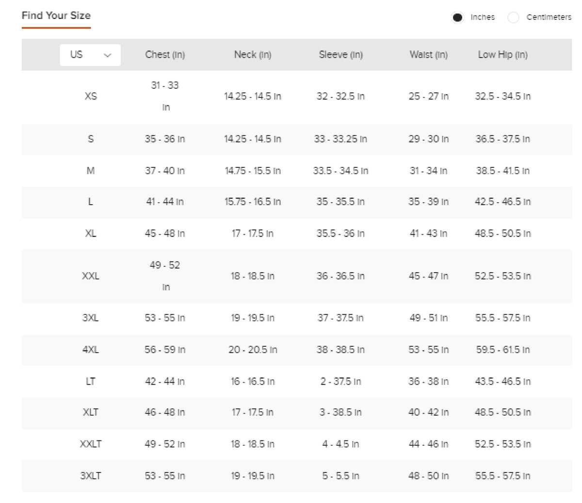Click the Sleeve (in) column header
The image size is (582, 503).
coord(341,55)
